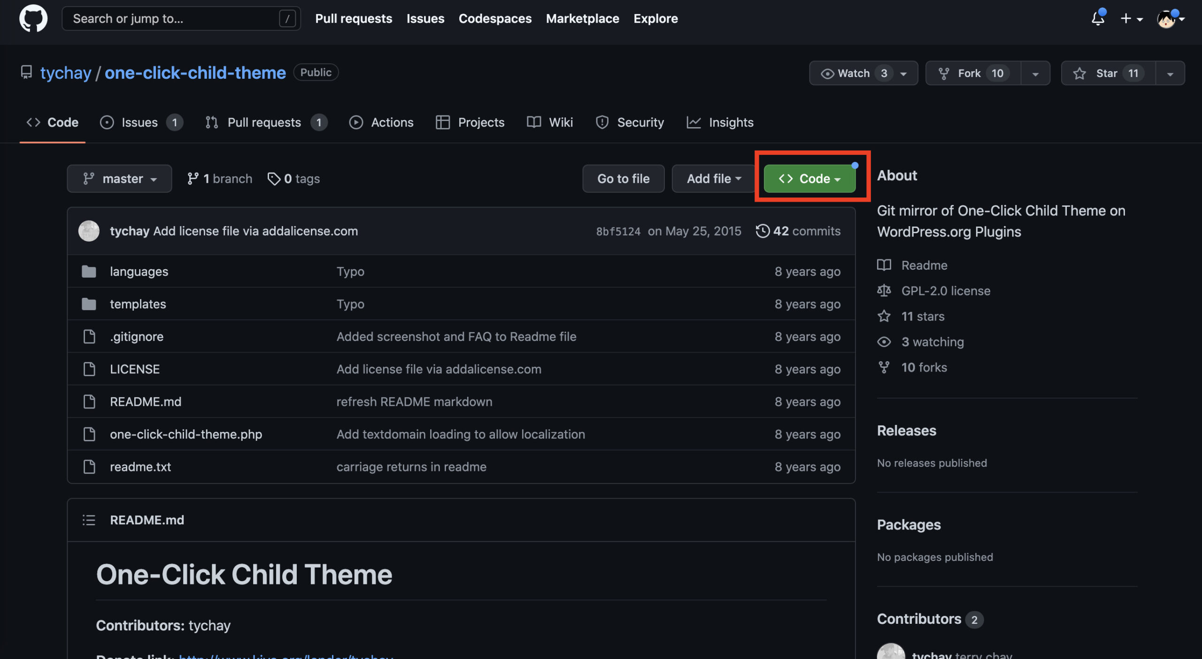The height and width of the screenshot is (659, 1202).
Task: Open the Projects tab
Action: [x=470, y=122]
